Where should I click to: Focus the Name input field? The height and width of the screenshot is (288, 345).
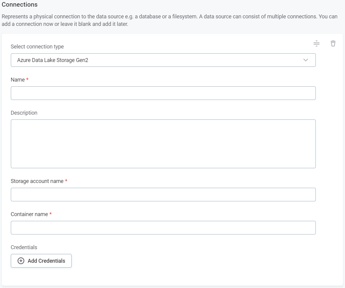click(163, 93)
